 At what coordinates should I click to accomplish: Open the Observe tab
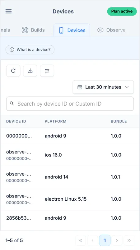pos(111,30)
